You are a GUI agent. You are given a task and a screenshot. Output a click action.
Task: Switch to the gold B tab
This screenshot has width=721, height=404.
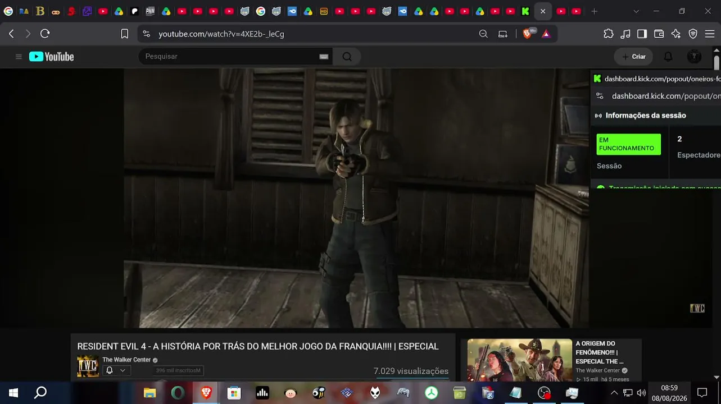point(40,11)
